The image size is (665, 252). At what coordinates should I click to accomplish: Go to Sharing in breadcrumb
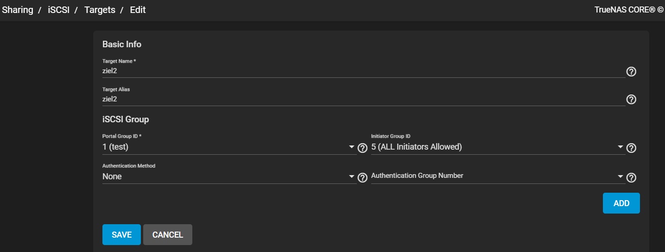tap(18, 10)
